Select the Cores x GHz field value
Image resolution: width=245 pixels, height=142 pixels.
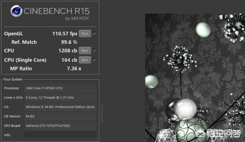60,98
